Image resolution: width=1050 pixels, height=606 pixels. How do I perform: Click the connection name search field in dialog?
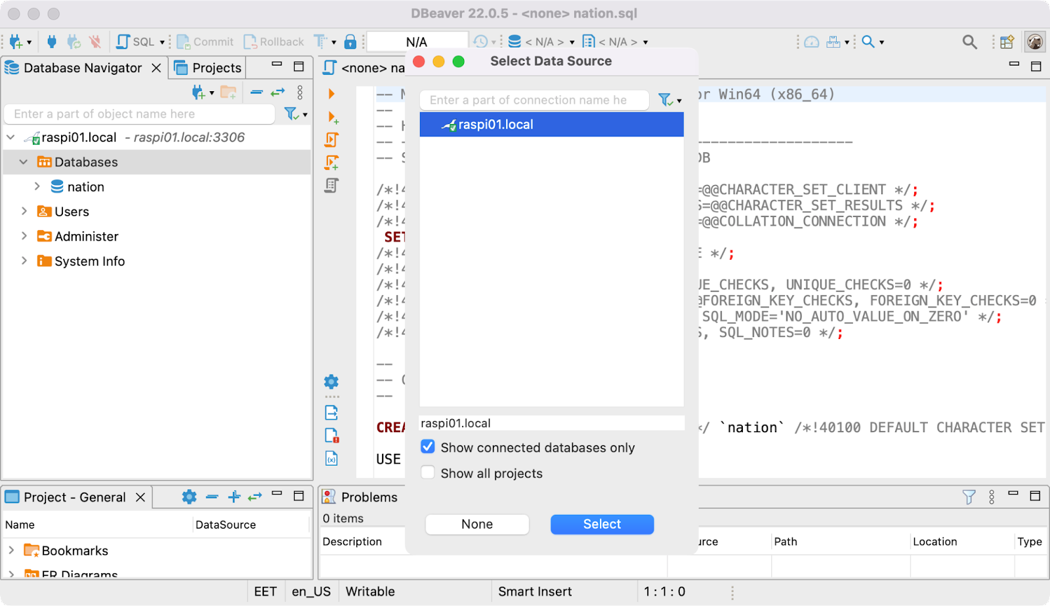point(533,100)
